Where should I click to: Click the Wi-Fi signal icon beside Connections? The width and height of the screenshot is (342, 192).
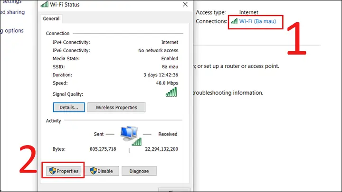click(234, 21)
